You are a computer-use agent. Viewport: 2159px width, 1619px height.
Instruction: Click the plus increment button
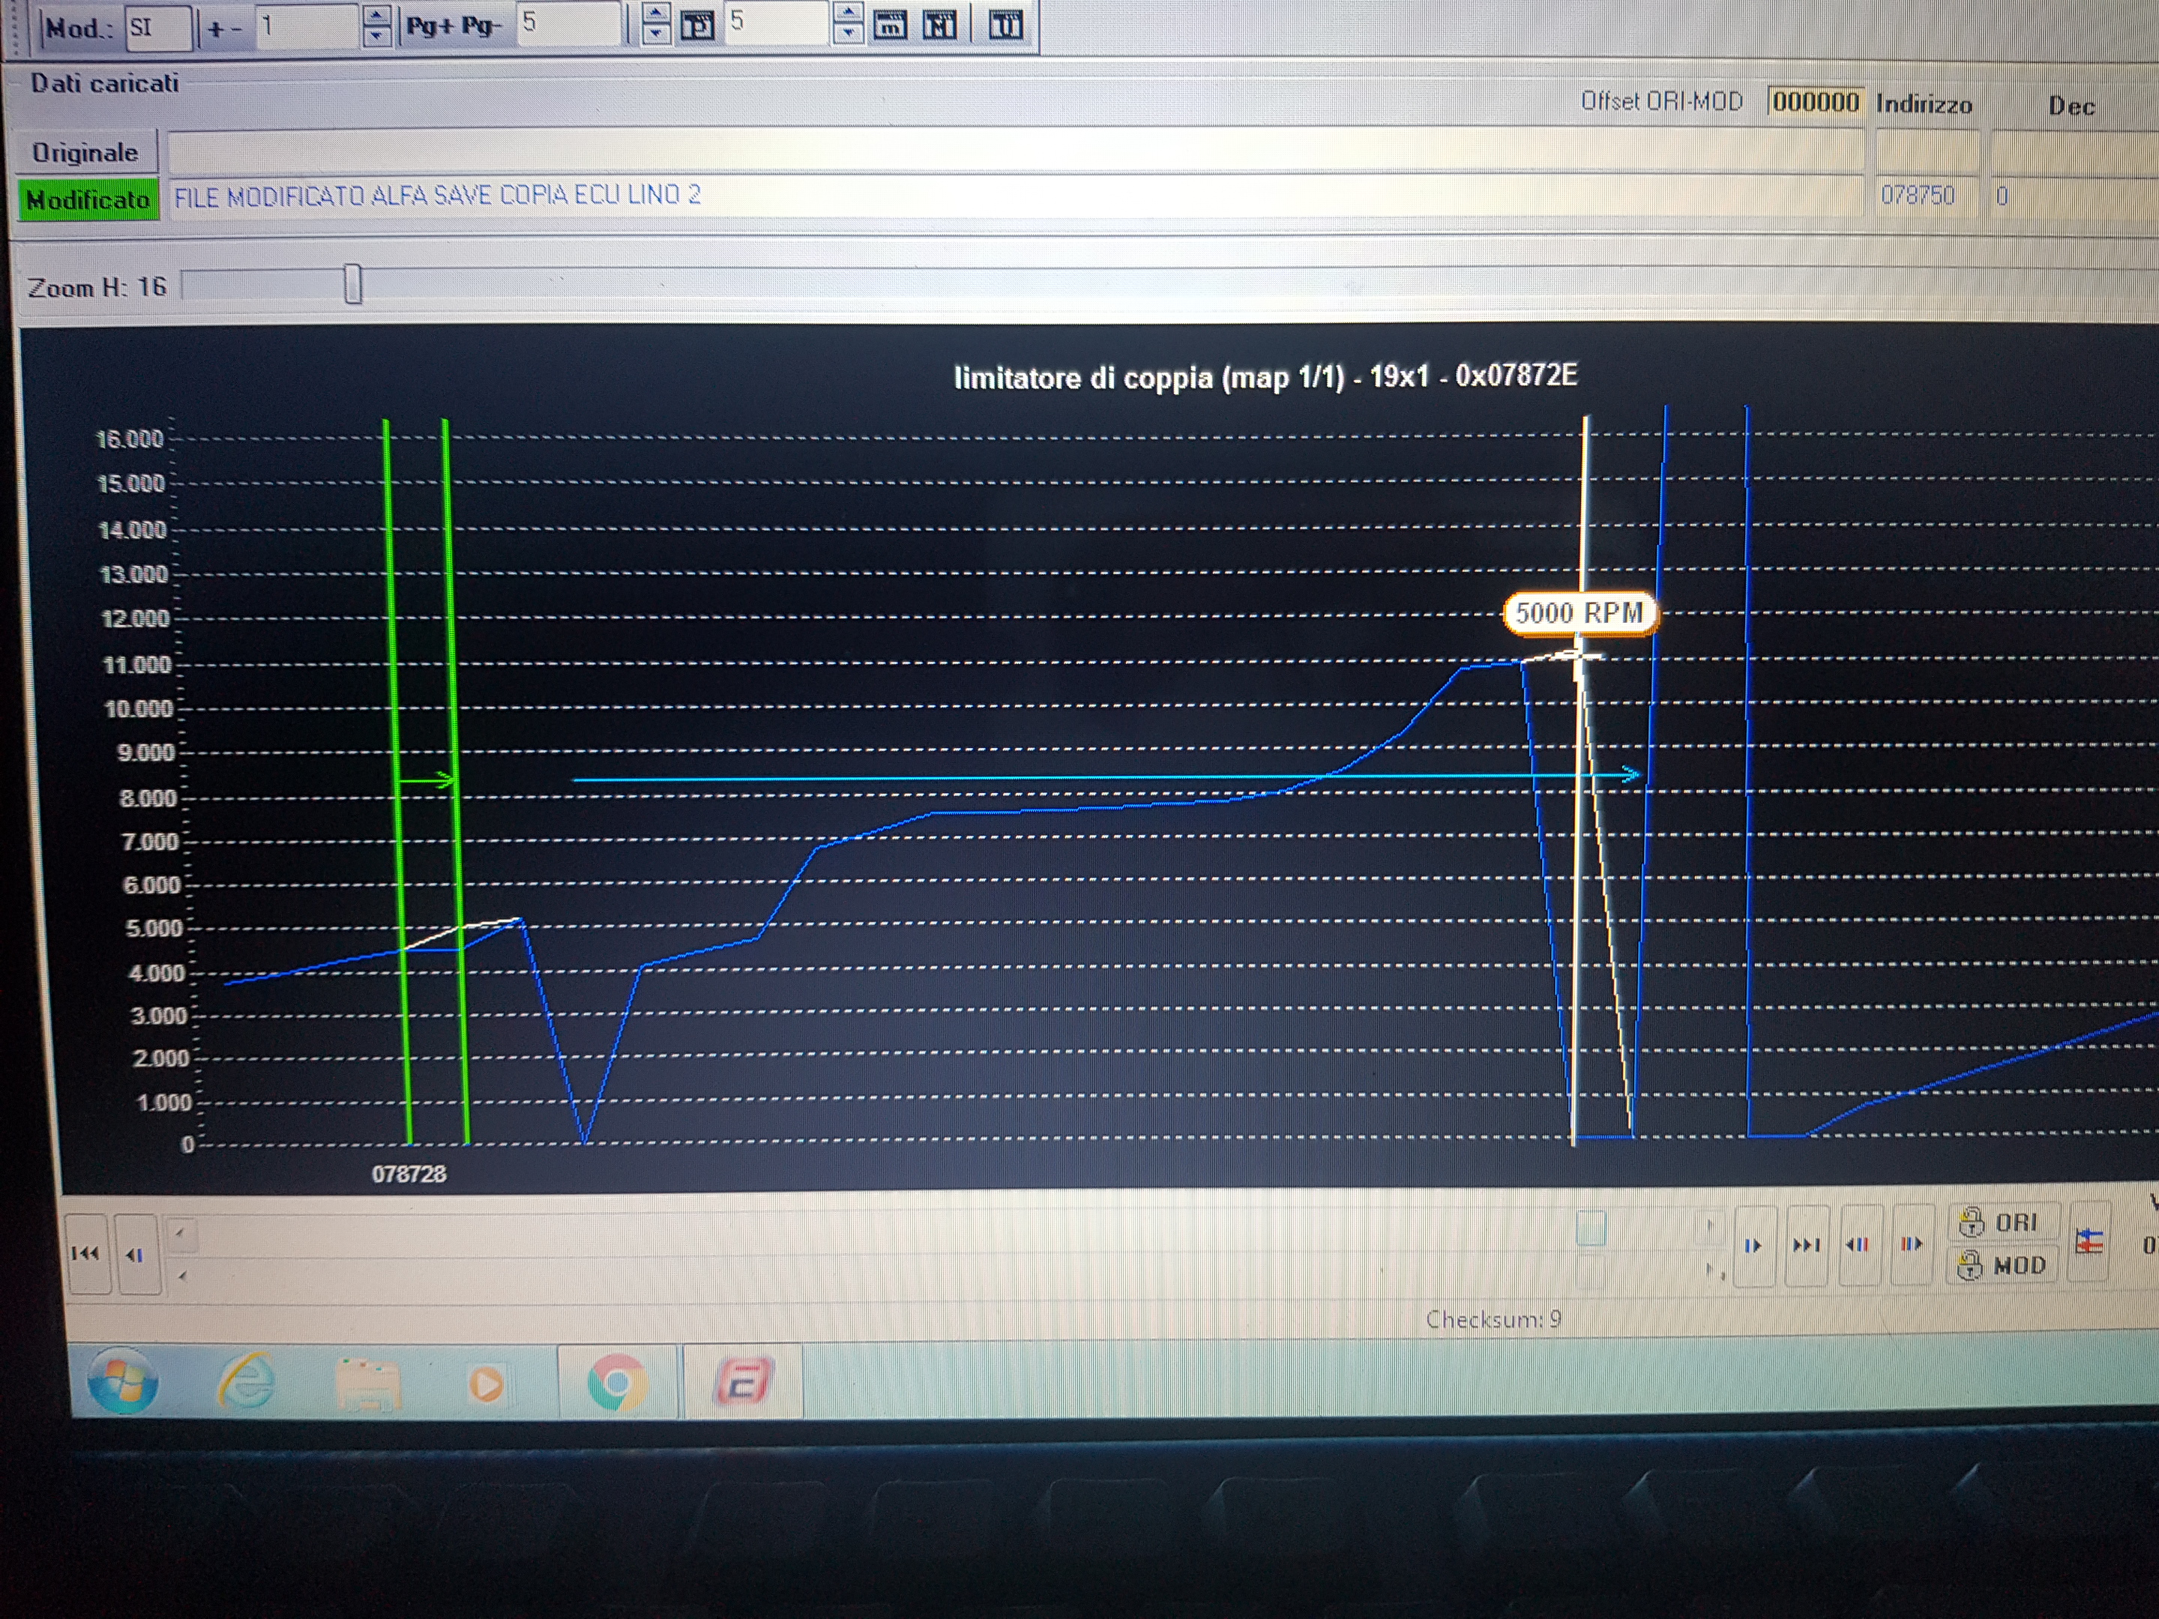216,29
